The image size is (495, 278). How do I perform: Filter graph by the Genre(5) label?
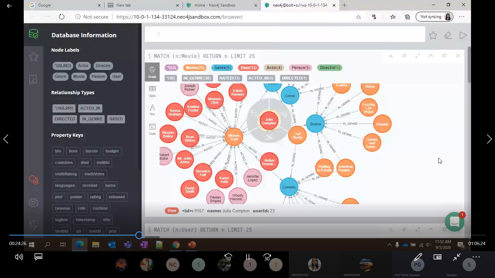point(222,68)
